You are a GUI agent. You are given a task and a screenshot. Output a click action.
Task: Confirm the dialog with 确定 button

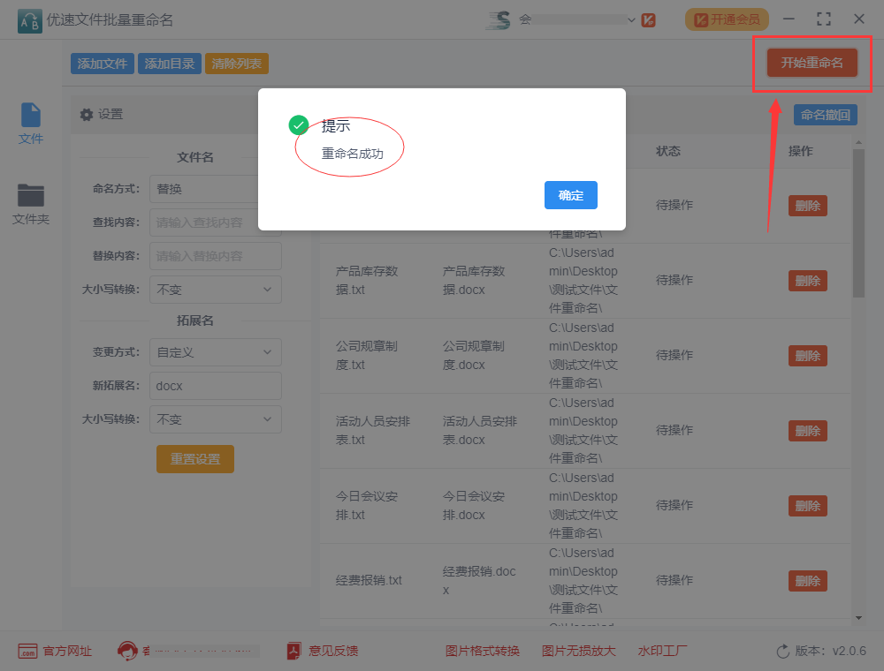click(x=570, y=195)
